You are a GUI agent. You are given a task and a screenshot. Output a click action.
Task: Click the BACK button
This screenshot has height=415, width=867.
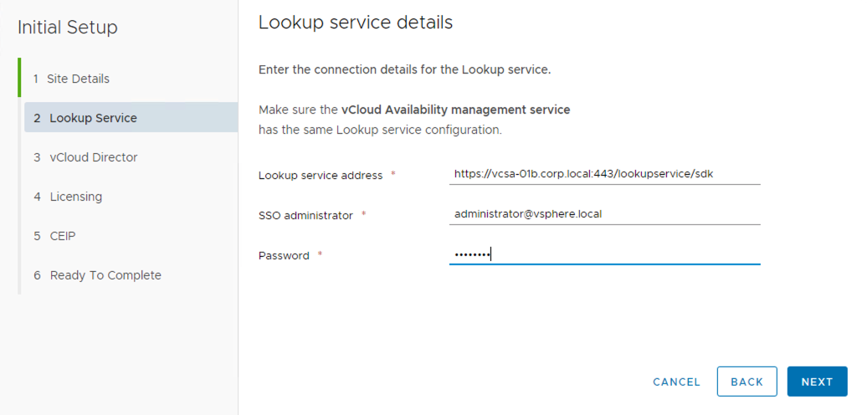pos(746,382)
